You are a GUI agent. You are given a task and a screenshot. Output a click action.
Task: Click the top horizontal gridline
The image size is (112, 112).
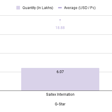tap(56, 15)
